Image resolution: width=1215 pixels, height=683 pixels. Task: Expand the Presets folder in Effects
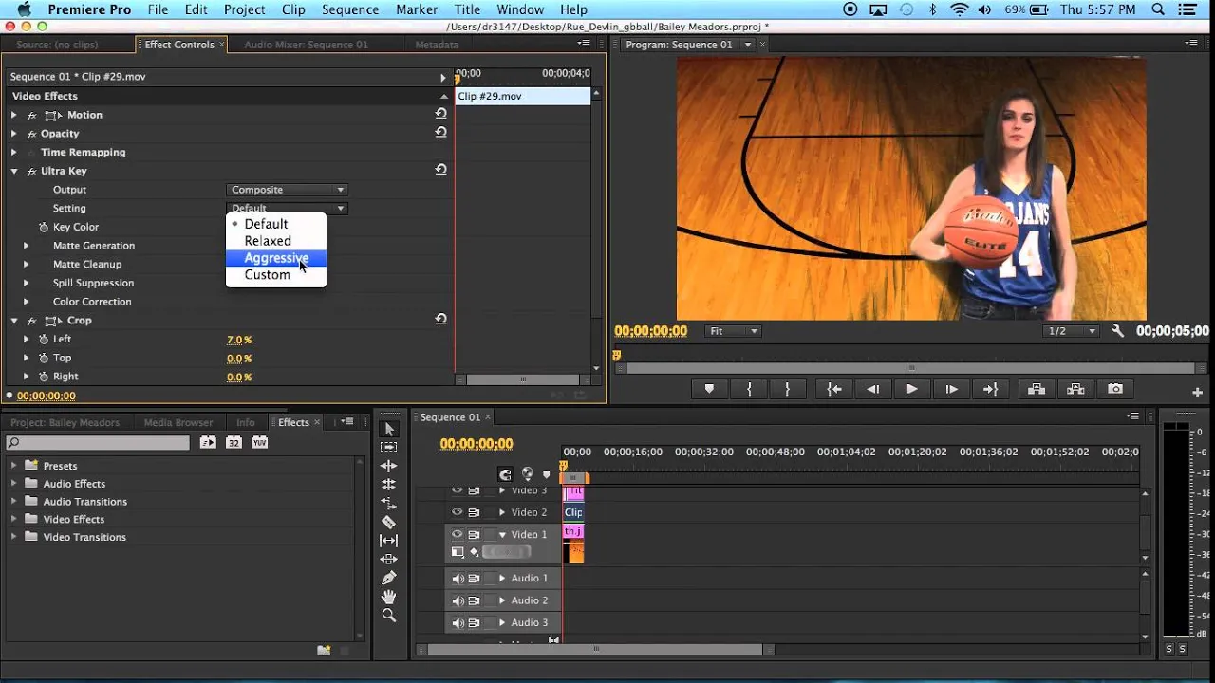click(x=14, y=466)
